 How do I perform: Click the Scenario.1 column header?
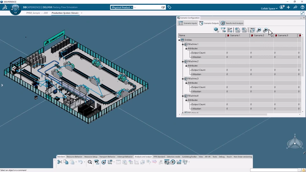click(x=238, y=35)
